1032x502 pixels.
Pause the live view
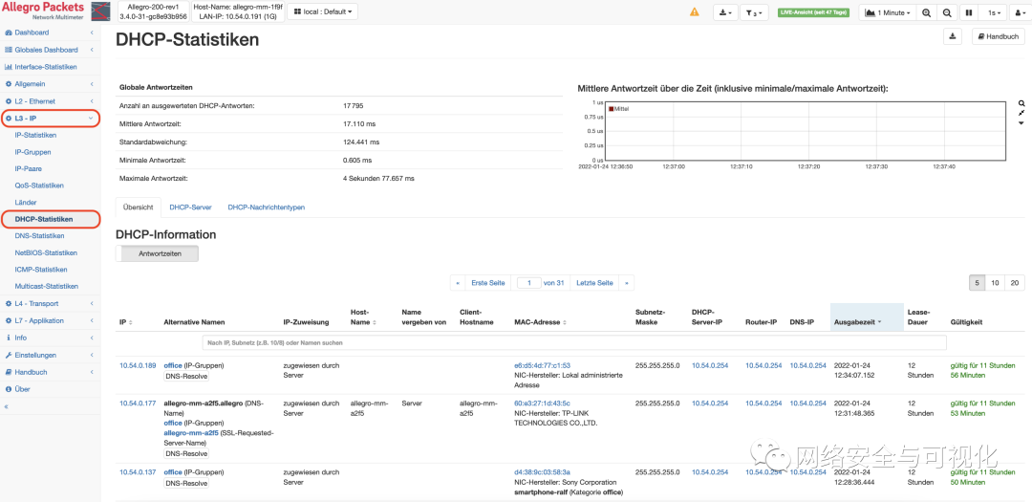(969, 12)
